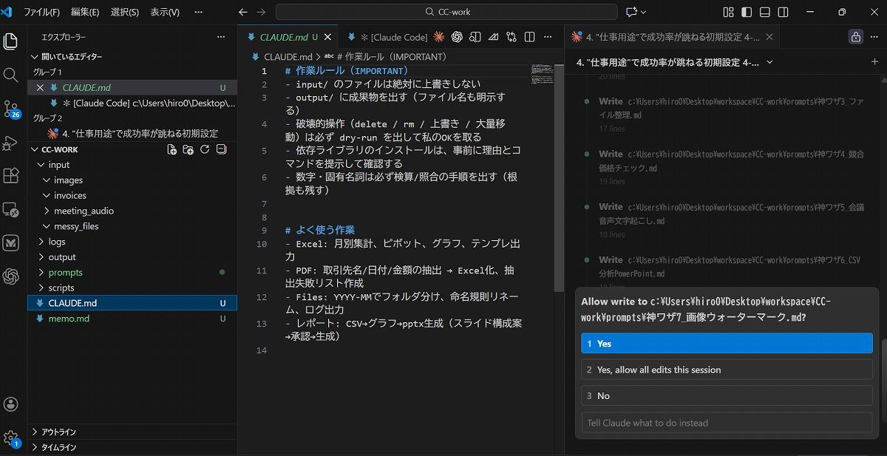Screen dimensions: 887x456
Task: Refresh the explorer file tree
Action: coord(205,149)
